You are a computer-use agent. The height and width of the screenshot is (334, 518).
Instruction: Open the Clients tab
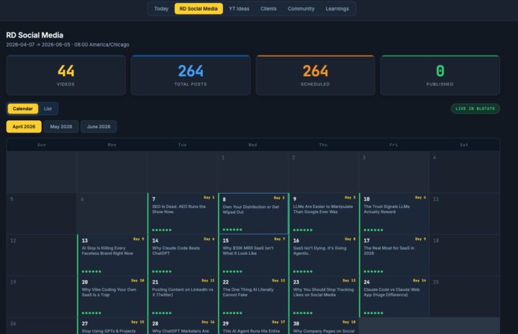tap(268, 9)
